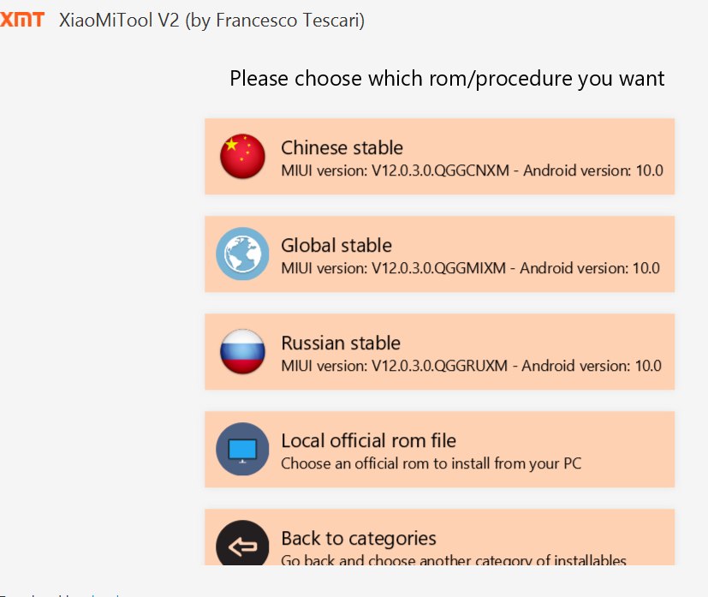Click the computer monitor icon
The height and width of the screenshot is (597, 708).
pos(242,449)
